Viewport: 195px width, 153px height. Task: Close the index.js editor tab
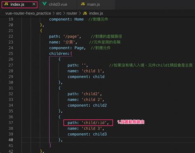[34, 4]
